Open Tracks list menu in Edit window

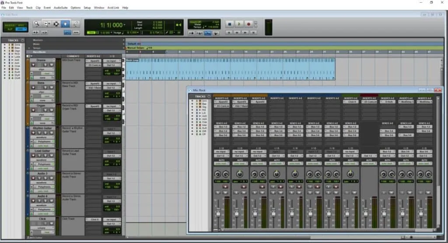23,40
